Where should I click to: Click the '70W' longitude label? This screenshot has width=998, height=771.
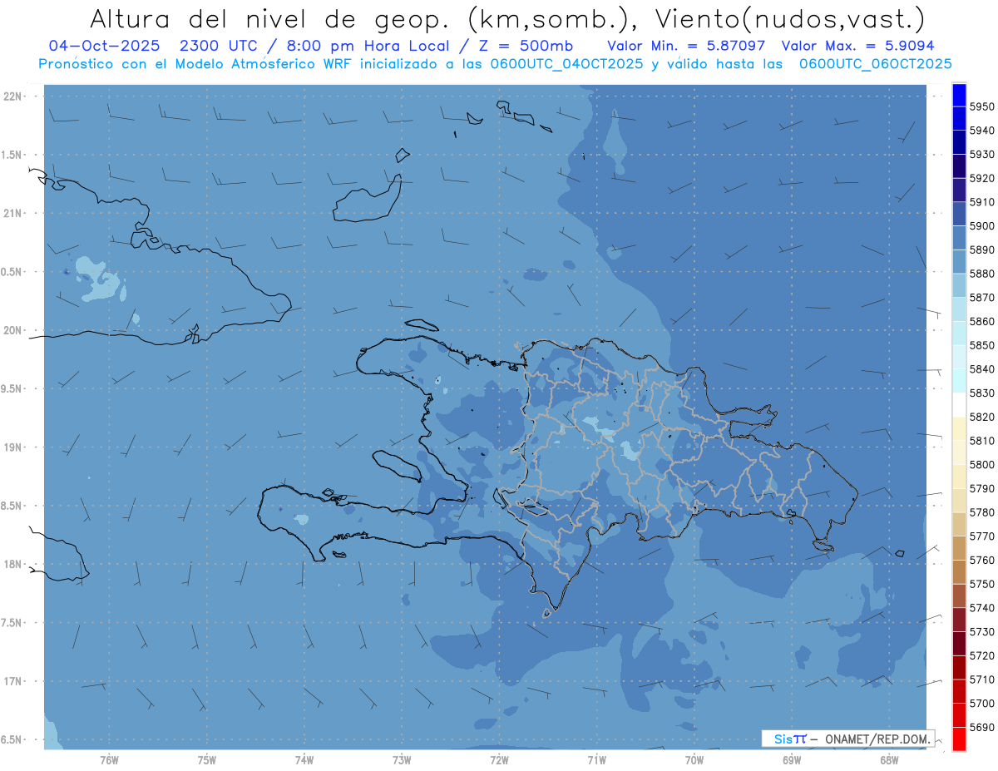click(694, 760)
